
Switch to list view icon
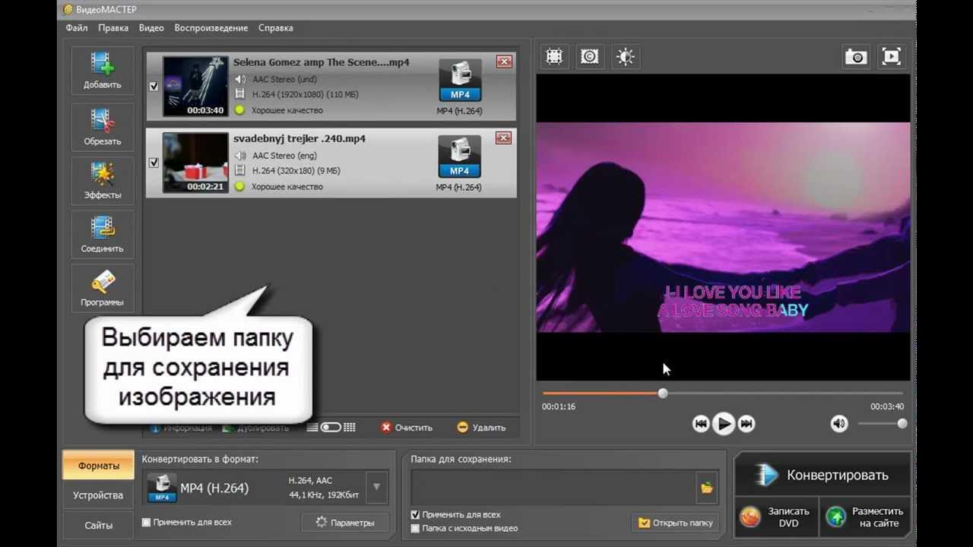pos(312,428)
